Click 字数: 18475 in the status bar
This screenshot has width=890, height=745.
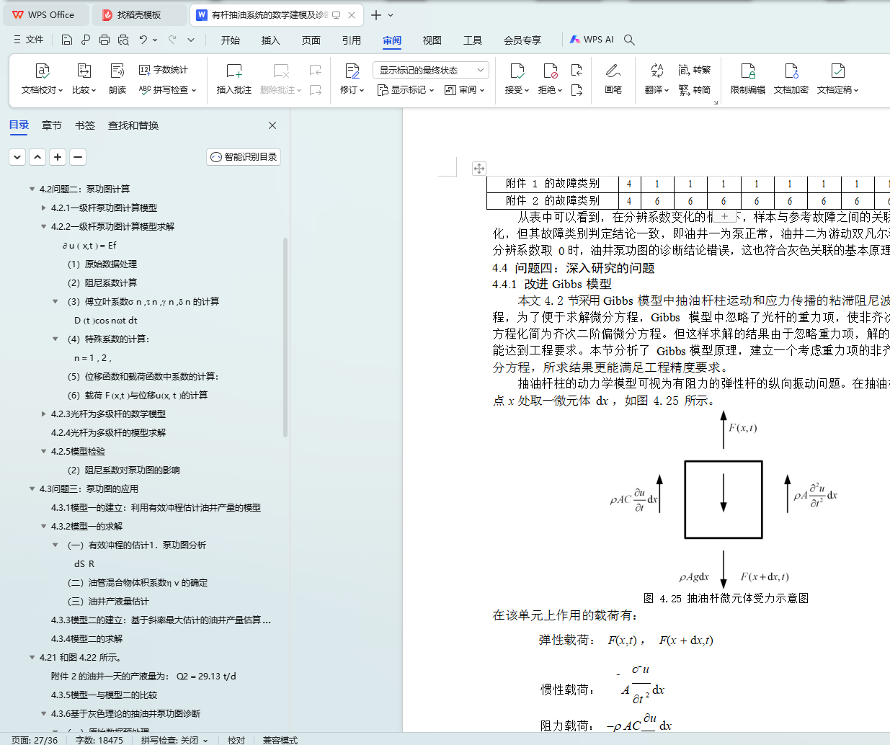(99, 740)
